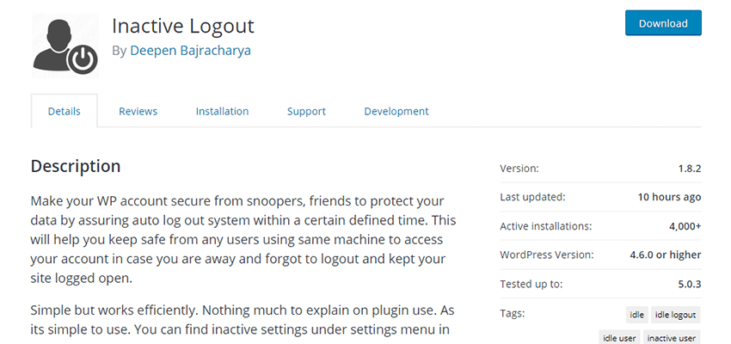Open the Support tab
The width and height of the screenshot is (731, 344).
point(306,111)
